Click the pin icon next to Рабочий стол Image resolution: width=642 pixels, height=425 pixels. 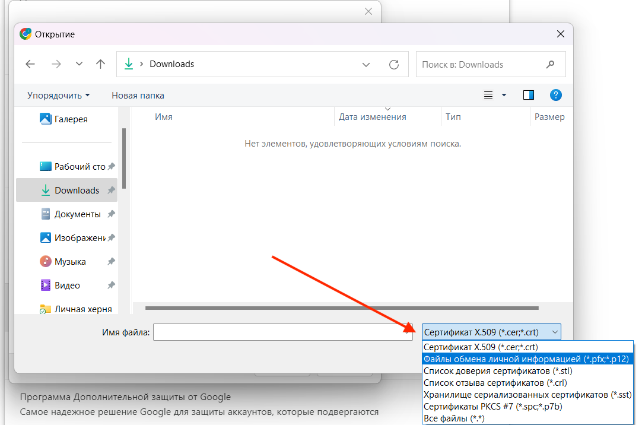point(111,167)
